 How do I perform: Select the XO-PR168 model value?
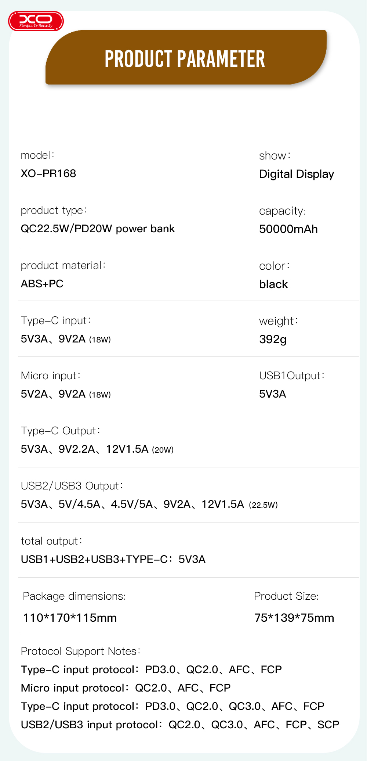48,173
